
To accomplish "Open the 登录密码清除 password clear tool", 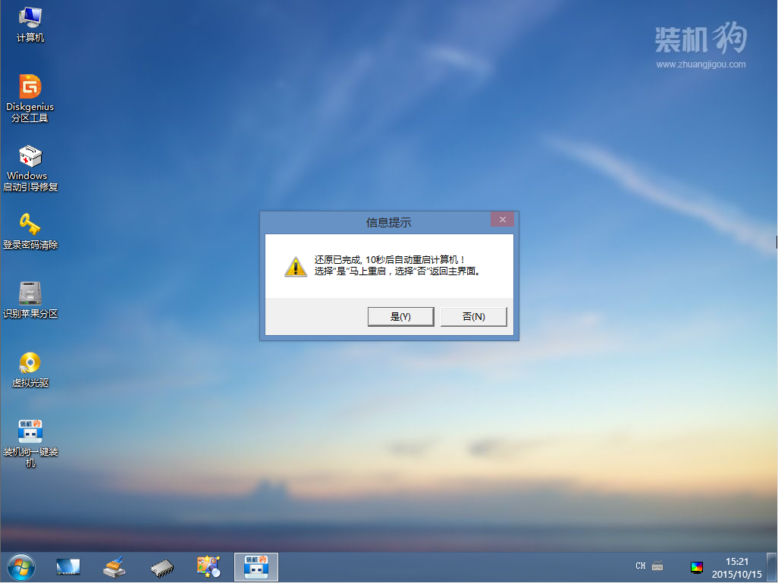I will pos(29,224).
